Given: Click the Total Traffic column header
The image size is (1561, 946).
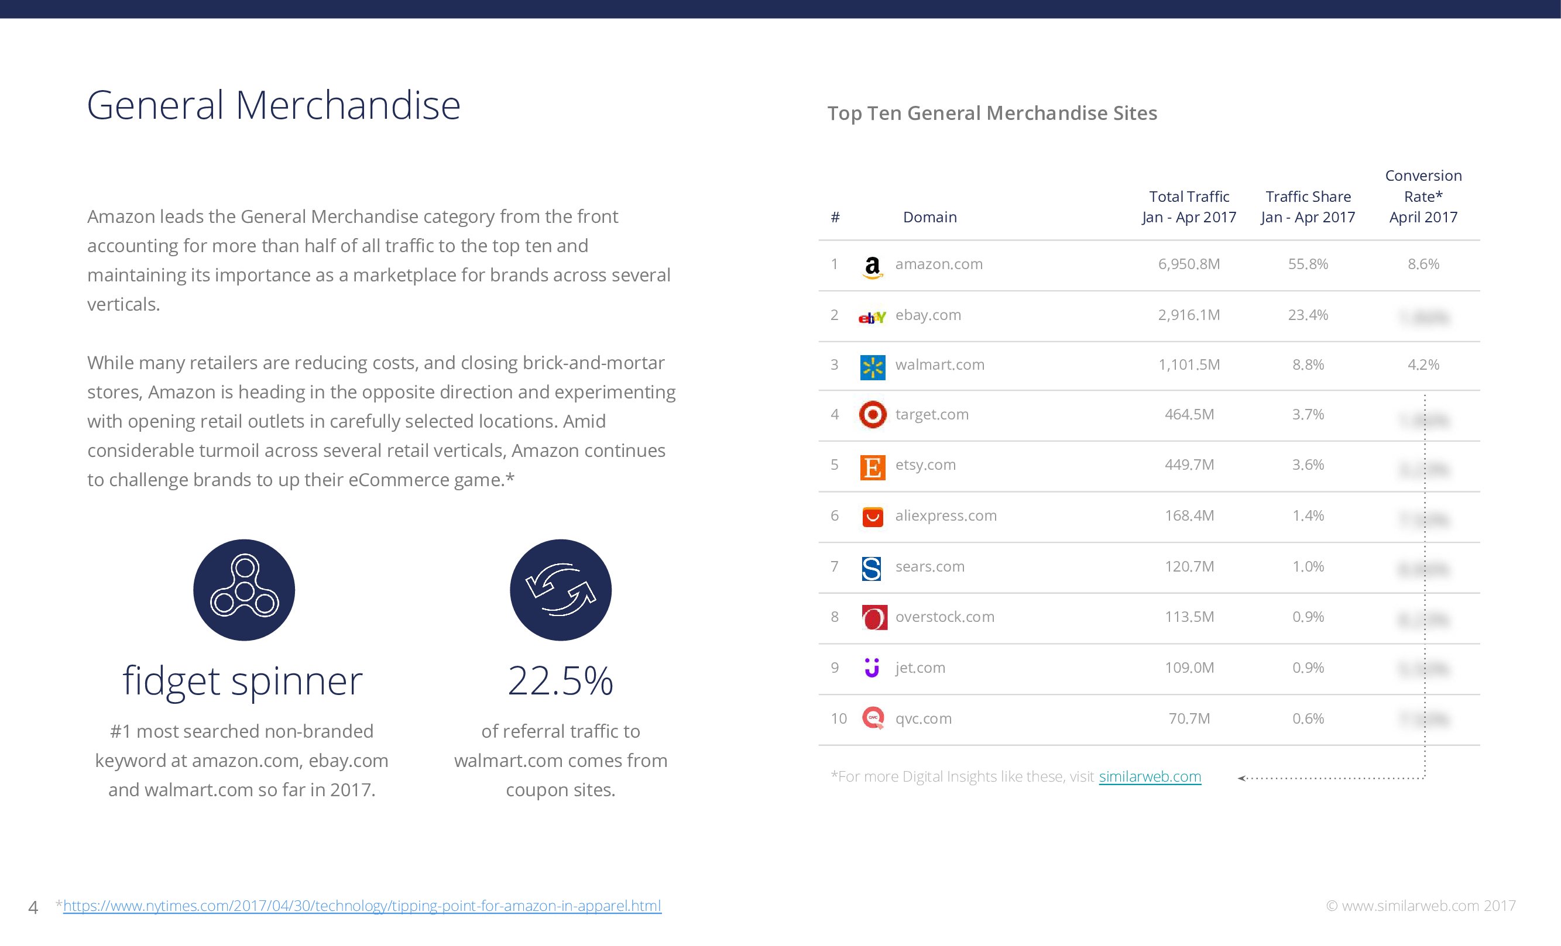Looking at the screenshot, I should (1189, 207).
